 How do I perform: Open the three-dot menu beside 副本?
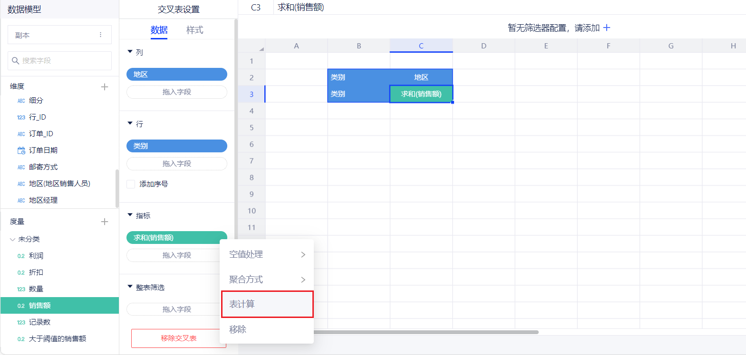(100, 35)
